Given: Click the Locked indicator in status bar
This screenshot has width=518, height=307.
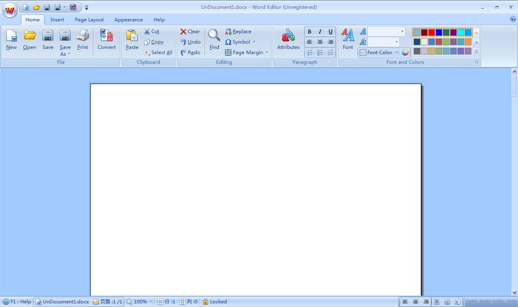Looking at the screenshot, I should [x=215, y=302].
